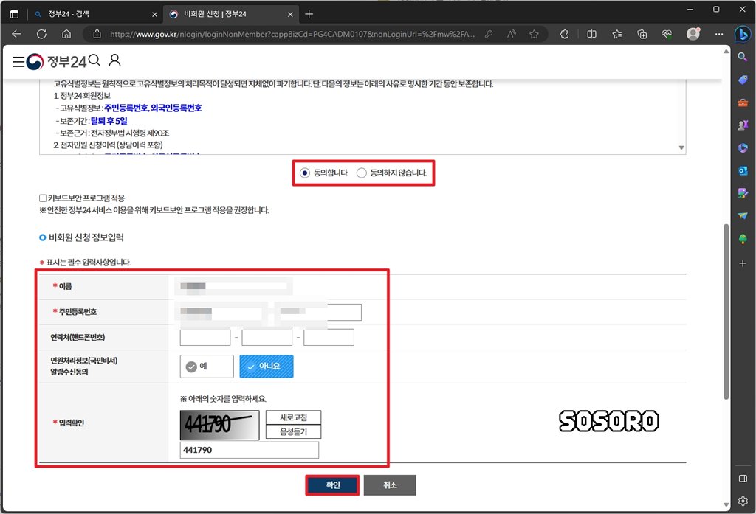
Task: Add sidebar app with plus icon
Action: coord(743,263)
